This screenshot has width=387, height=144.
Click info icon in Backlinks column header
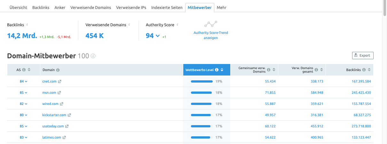(x=364, y=70)
